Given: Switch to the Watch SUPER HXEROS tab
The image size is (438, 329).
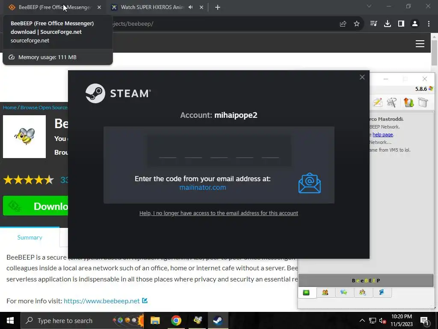Looking at the screenshot, I should (x=152, y=7).
